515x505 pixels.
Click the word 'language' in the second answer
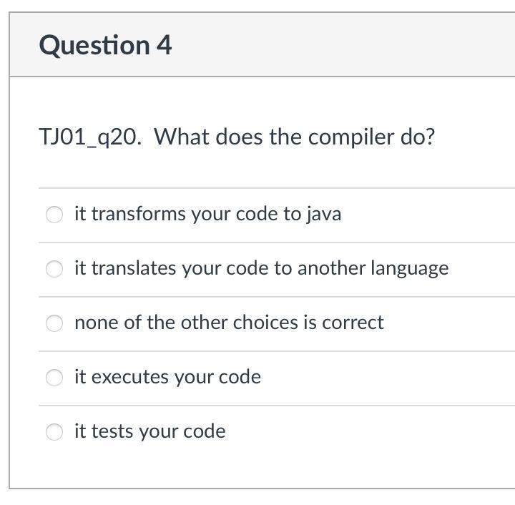point(410,269)
